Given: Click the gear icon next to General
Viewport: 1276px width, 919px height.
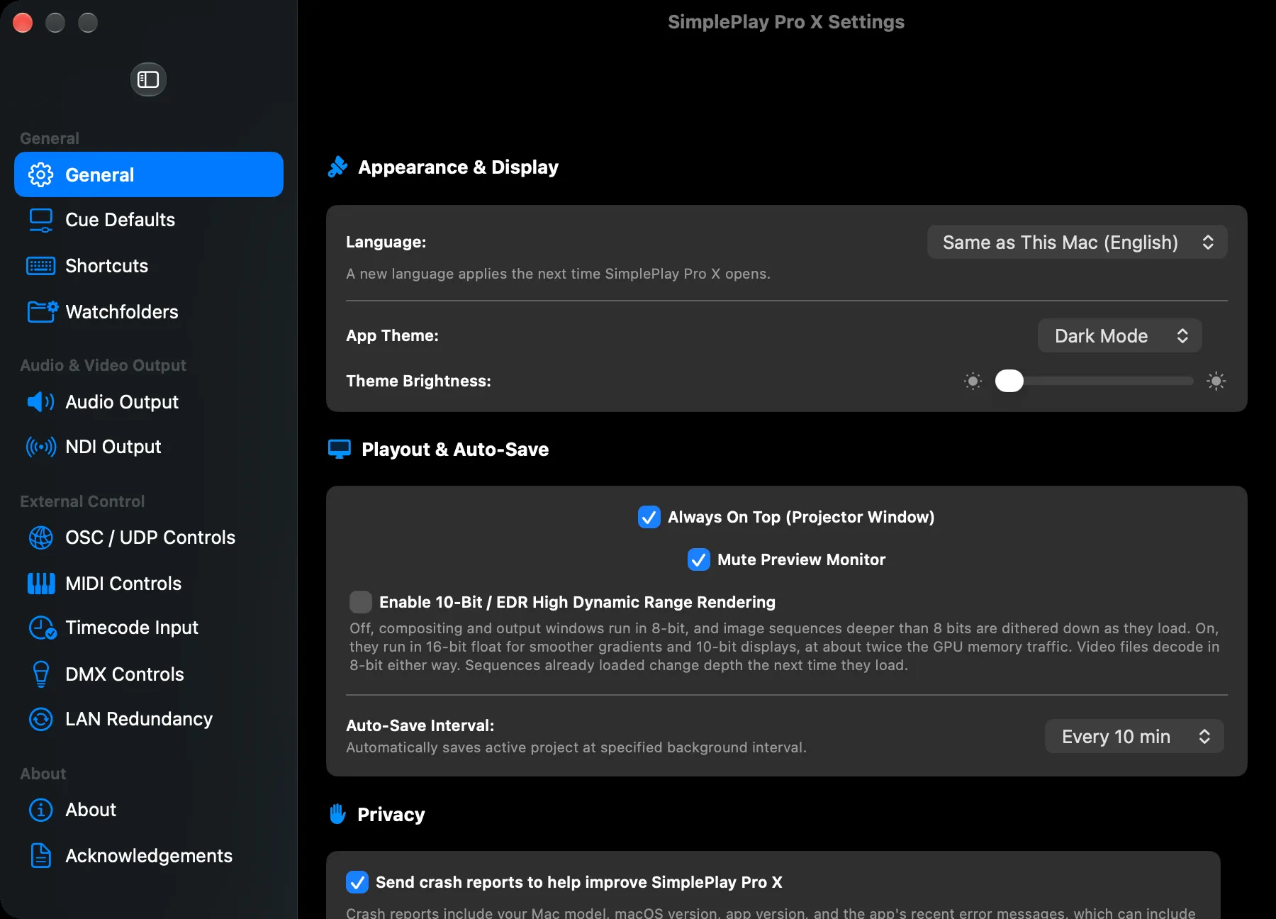Looking at the screenshot, I should [41, 174].
